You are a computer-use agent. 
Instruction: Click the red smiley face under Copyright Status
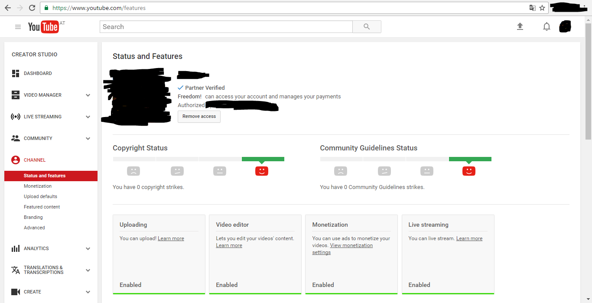262,171
